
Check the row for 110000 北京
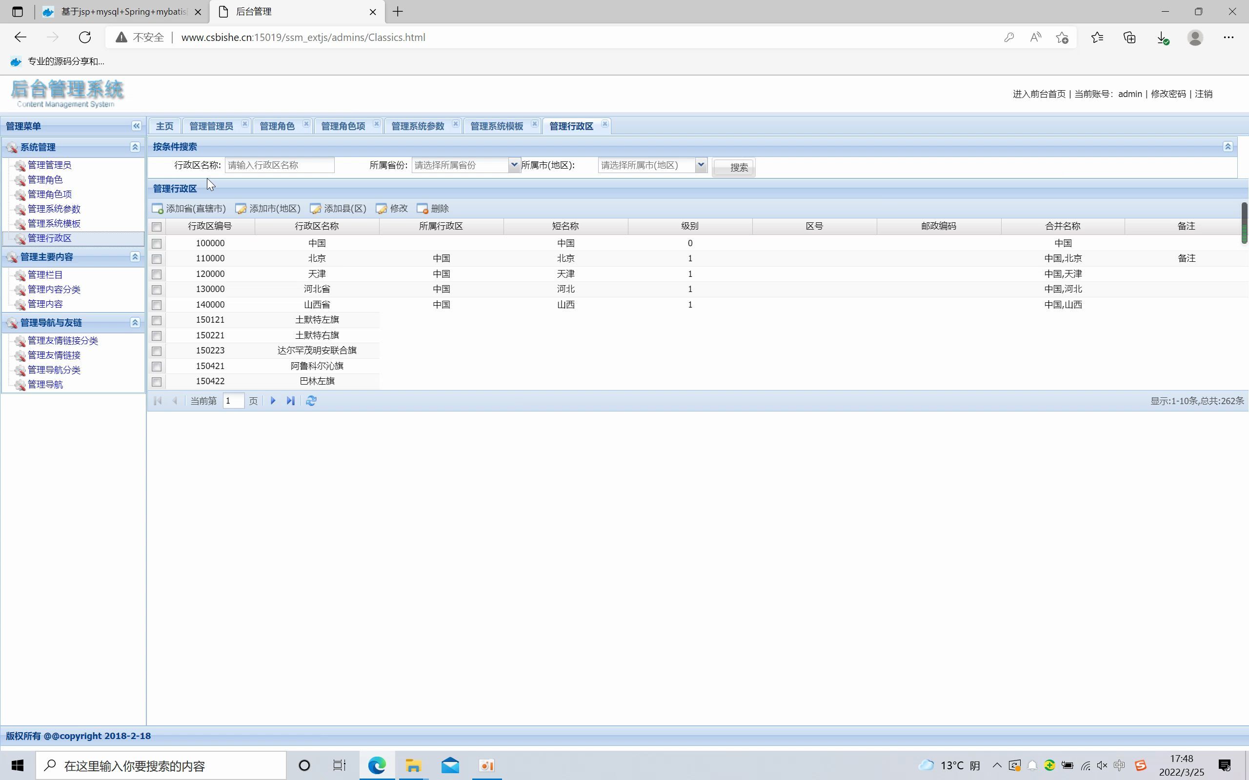click(x=157, y=259)
